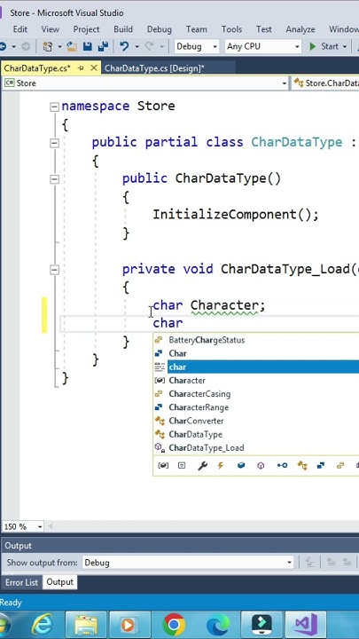Open the Project menu
Image resolution: width=359 pixels, height=639 pixels.
86,29
